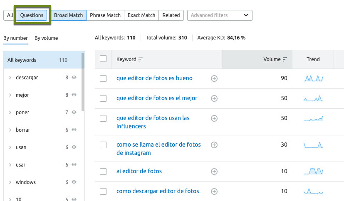Switch to Broad Match
The width and height of the screenshot is (344, 201).
pos(69,15)
